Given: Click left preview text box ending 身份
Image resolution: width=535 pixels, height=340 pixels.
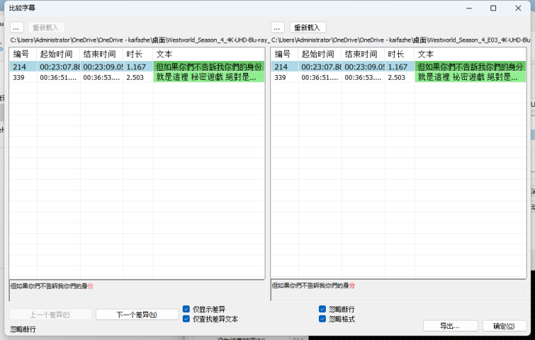Looking at the screenshot, I should point(137,291).
